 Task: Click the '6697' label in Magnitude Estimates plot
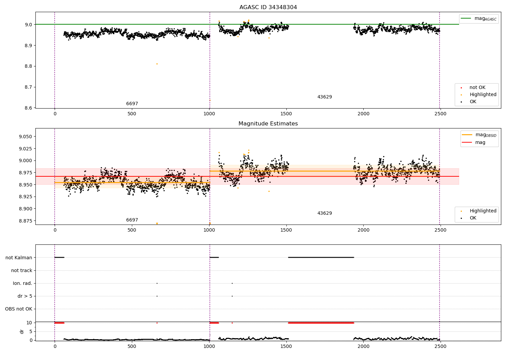coord(132,220)
